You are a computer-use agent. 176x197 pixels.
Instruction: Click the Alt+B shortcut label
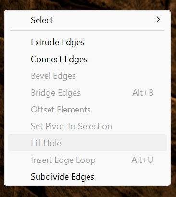tap(143, 93)
